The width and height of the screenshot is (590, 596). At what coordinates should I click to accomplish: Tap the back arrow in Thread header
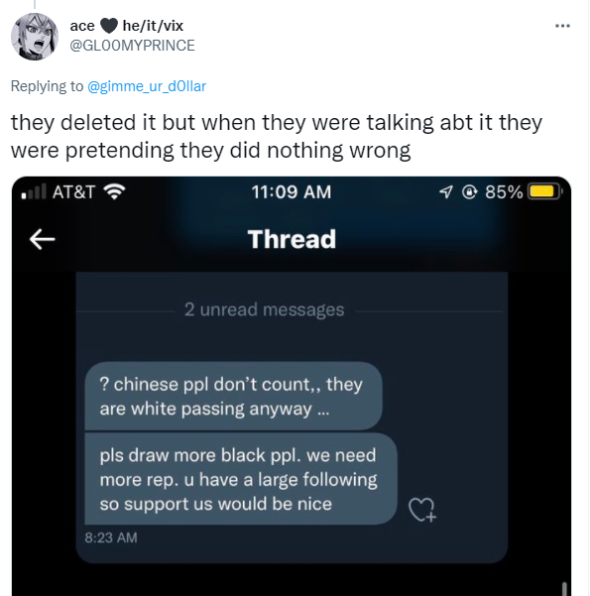pyautogui.click(x=43, y=239)
